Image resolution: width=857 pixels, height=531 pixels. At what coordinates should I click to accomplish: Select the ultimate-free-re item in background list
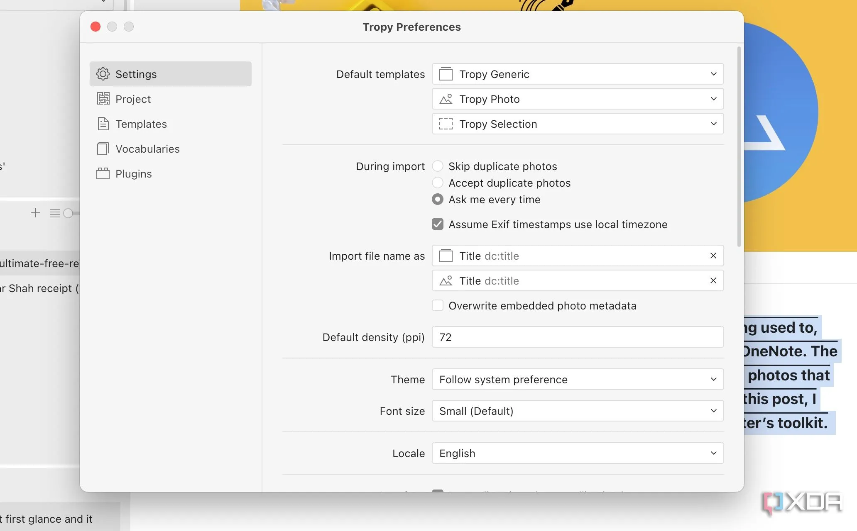coord(39,263)
